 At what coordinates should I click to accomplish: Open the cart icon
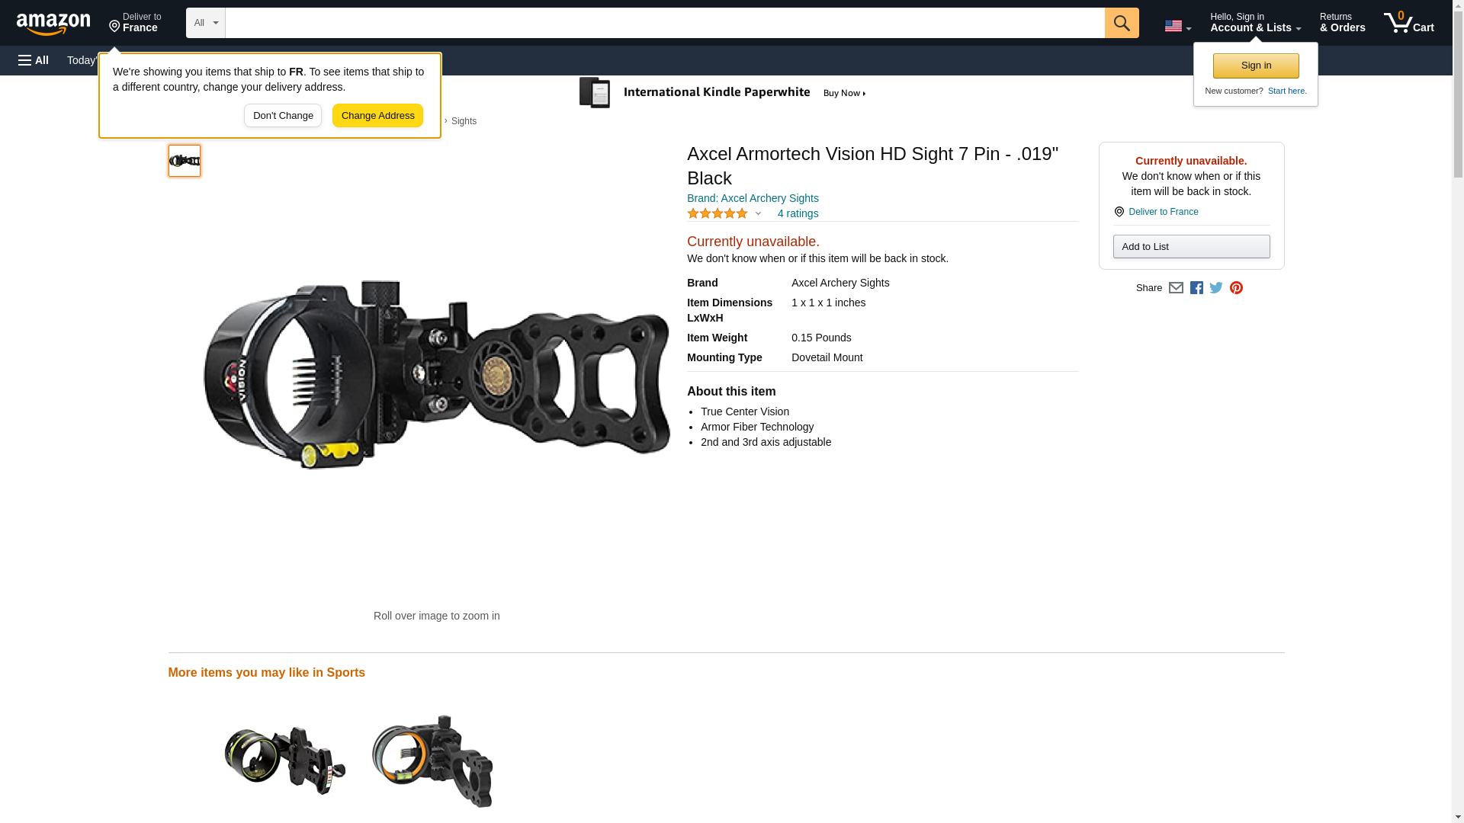[x=1408, y=23]
